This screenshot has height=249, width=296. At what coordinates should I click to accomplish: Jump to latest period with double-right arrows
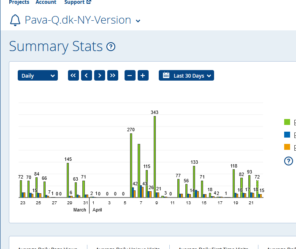tap(113, 76)
